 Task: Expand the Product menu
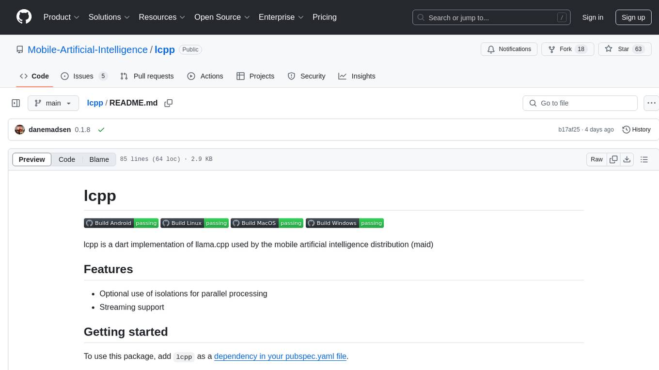[x=62, y=17]
